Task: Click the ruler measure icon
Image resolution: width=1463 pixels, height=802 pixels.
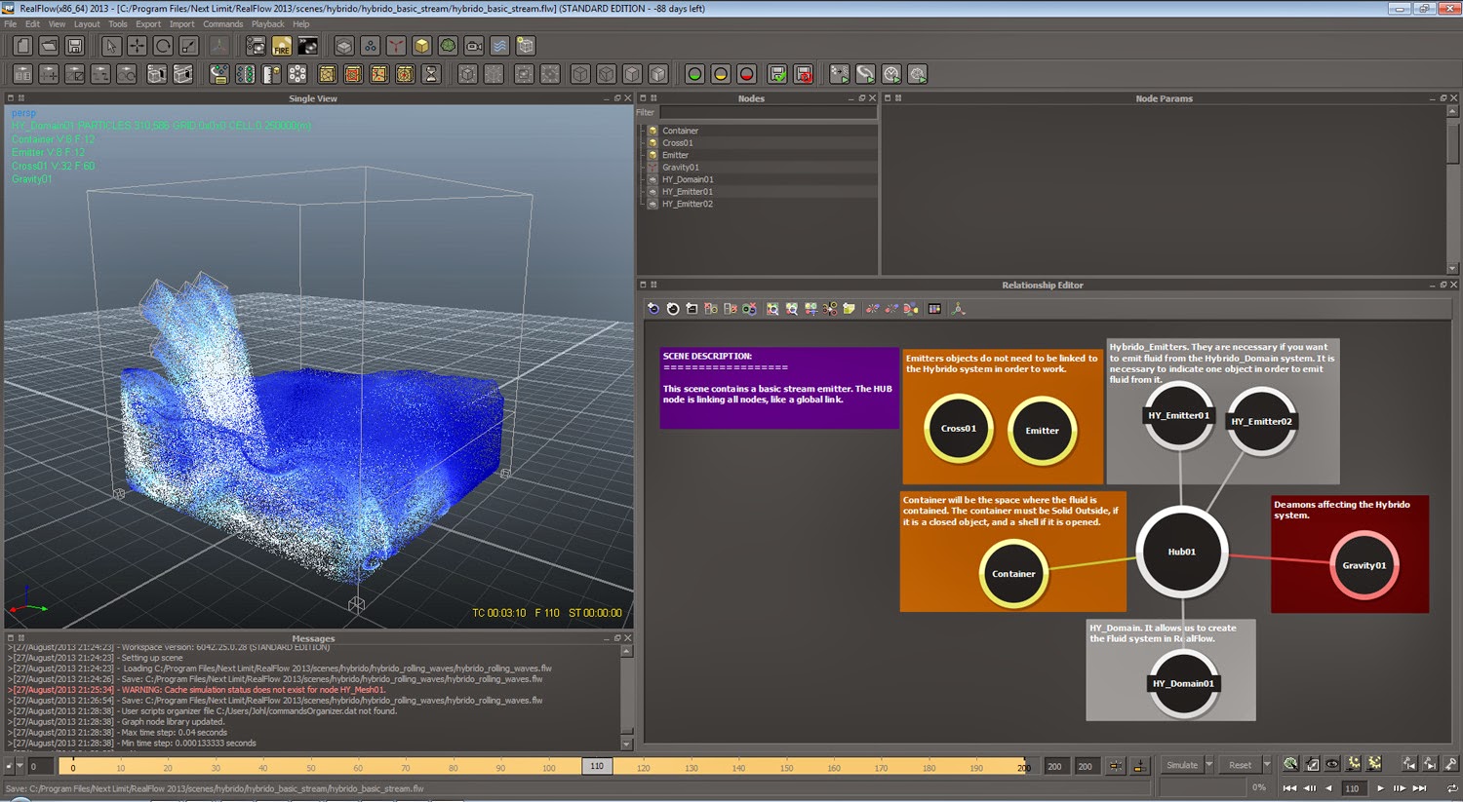Action: click(271, 74)
